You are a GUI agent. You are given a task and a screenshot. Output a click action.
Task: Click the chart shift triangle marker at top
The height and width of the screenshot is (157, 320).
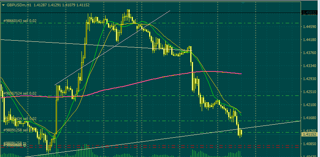(243, 3)
